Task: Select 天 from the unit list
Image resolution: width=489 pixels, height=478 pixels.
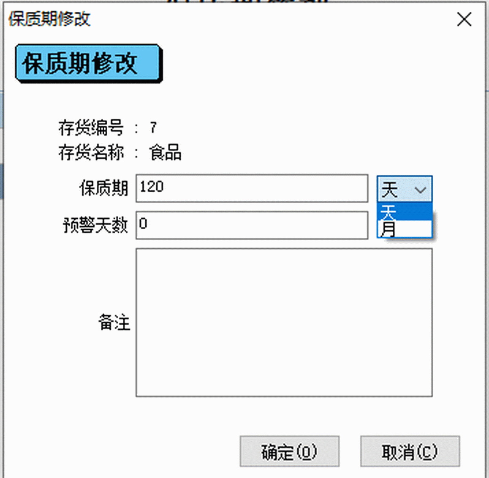Action: coord(405,212)
